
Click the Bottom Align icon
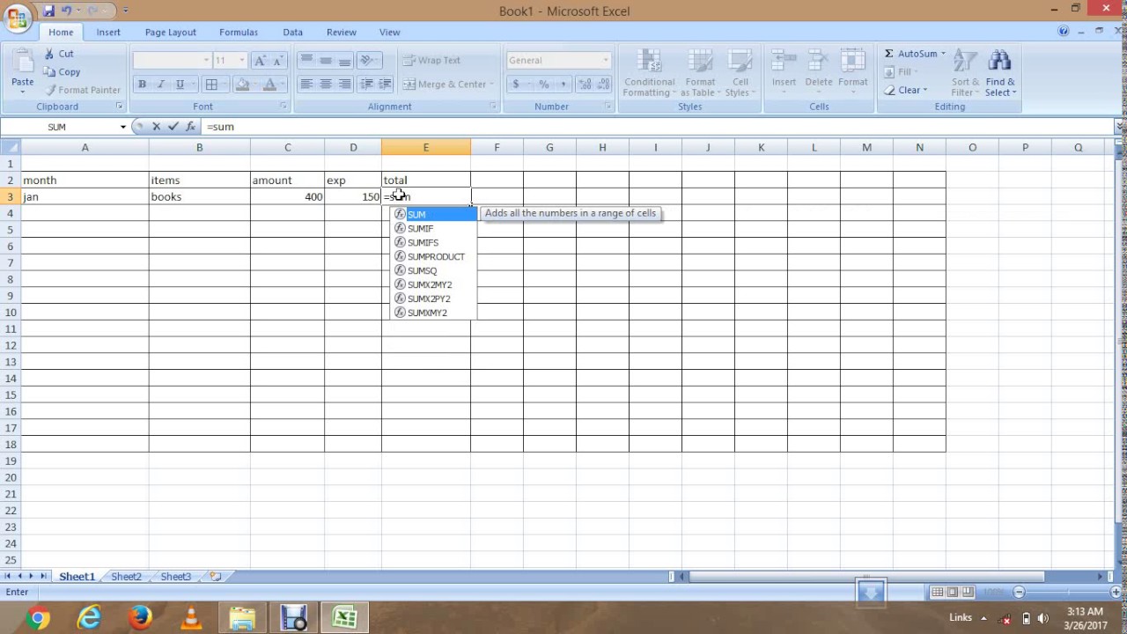tap(344, 60)
